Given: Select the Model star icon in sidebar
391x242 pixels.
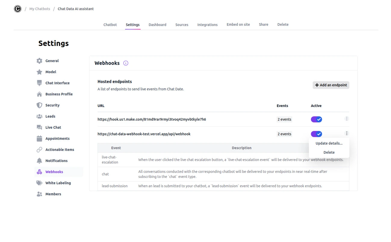Looking at the screenshot, I should click(x=39, y=72).
